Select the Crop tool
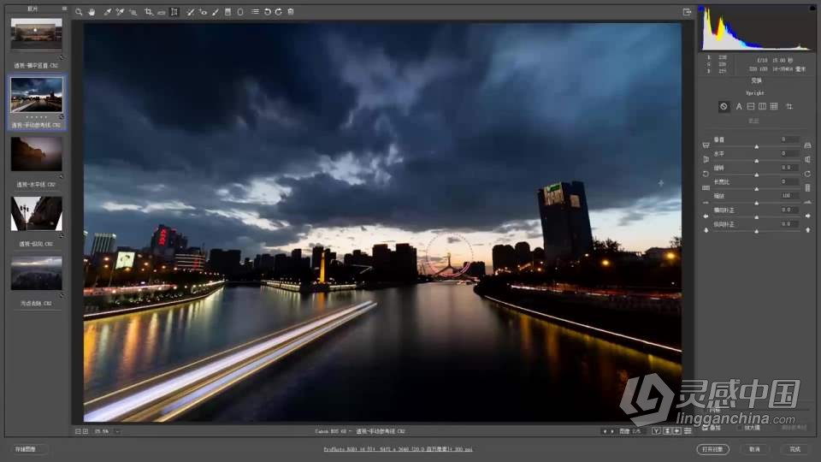 (149, 11)
